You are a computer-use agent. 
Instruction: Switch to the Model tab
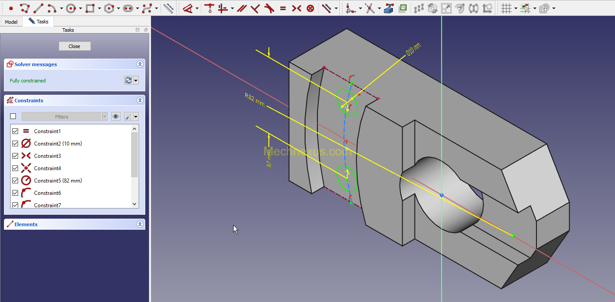tap(11, 22)
